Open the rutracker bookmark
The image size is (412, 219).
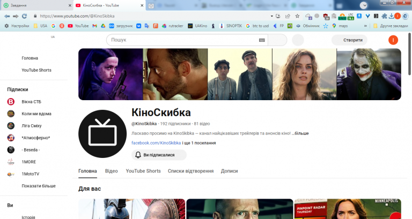(x=173, y=26)
